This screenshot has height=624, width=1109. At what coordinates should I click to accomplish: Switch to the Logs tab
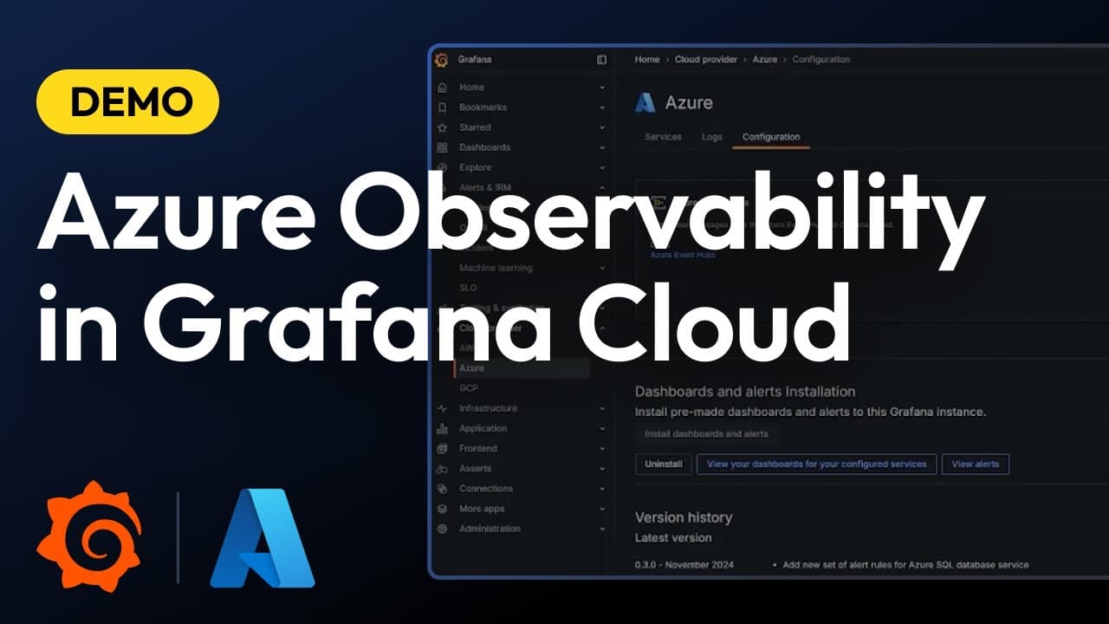point(711,137)
